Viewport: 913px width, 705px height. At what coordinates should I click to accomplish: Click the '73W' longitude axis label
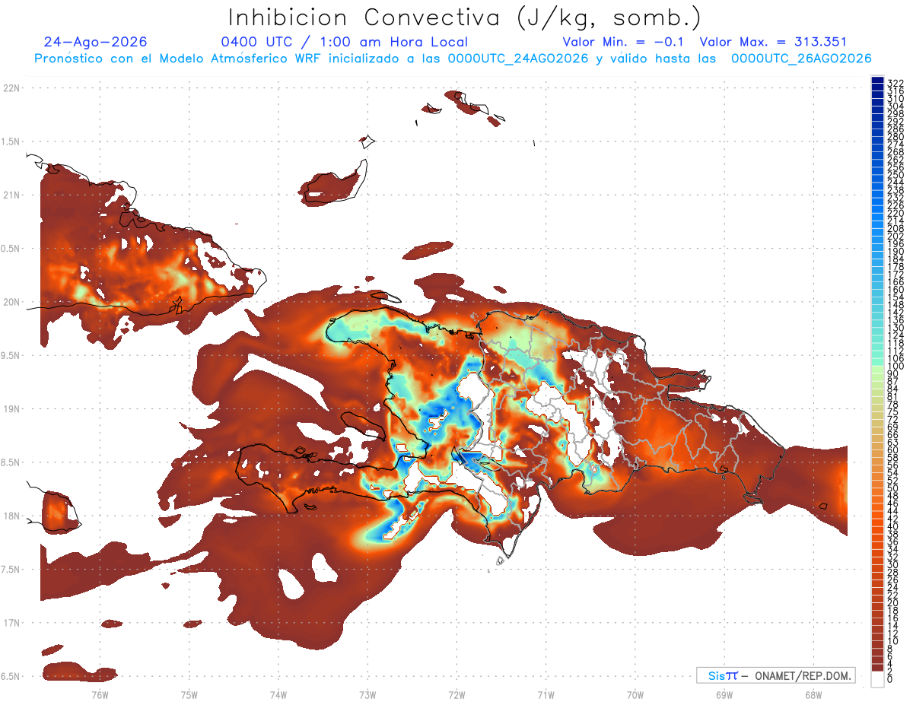click(x=367, y=694)
